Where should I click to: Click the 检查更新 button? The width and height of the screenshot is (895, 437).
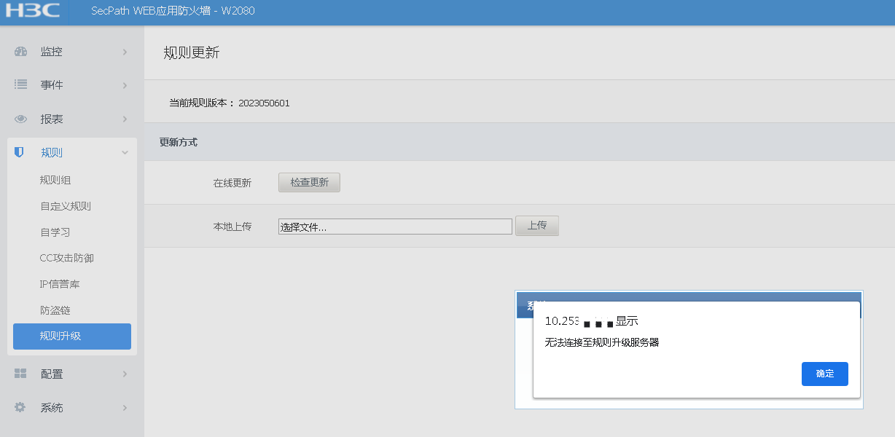pyautogui.click(x=309, y=183)
